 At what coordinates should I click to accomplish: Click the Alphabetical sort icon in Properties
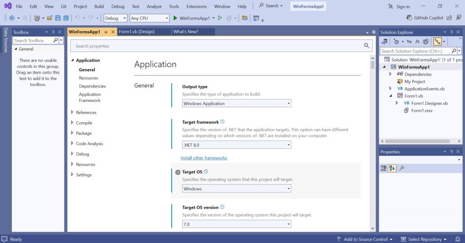tap(392, 168)
